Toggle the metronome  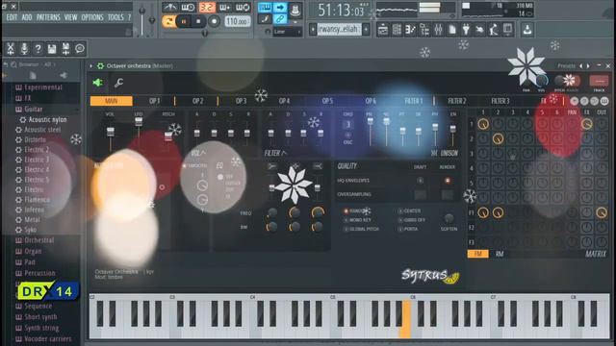(x=170, y=7)
